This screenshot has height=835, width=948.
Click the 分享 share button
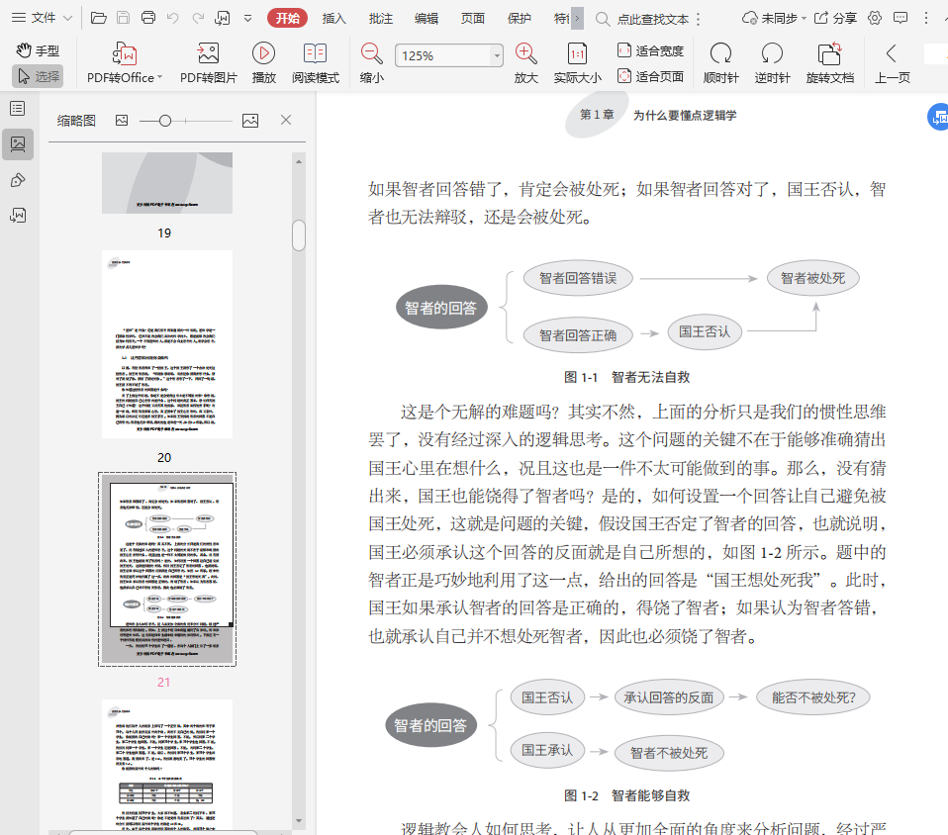point(835,18)
